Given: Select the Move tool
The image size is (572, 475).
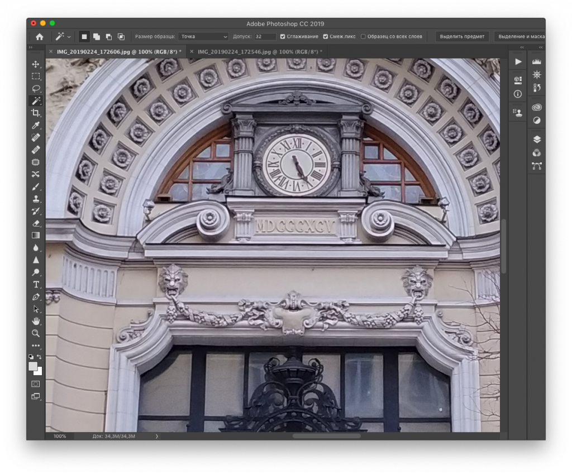Looking at the screenshot, I should tap(36, 64).
